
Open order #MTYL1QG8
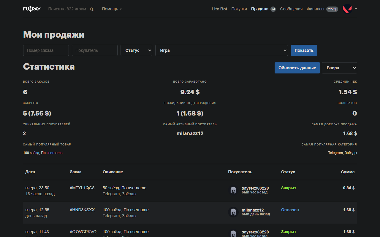(x=82, y=188)
